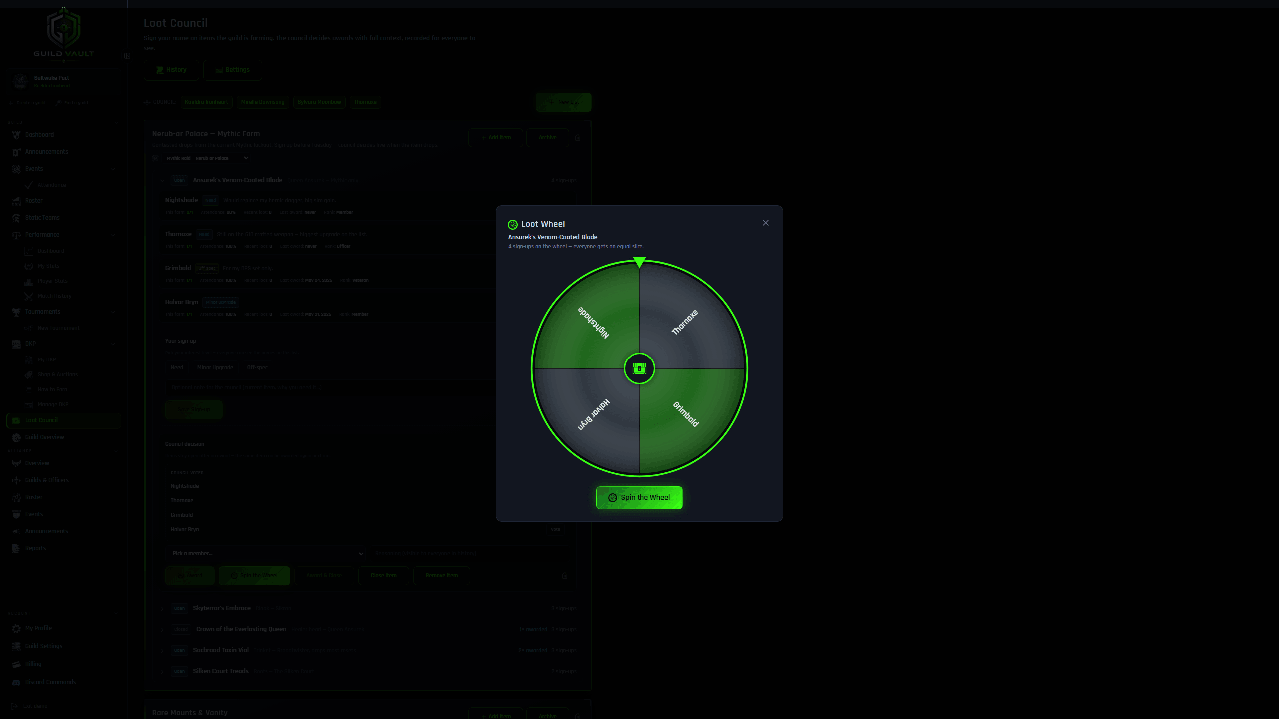
Task: Open How to Earn icon
Action: [29, 389]
